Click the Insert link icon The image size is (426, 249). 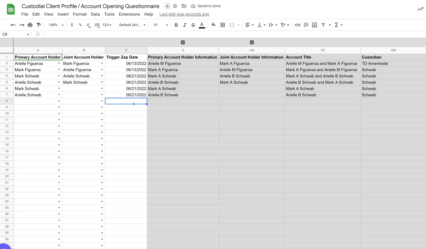coord(297,25)
